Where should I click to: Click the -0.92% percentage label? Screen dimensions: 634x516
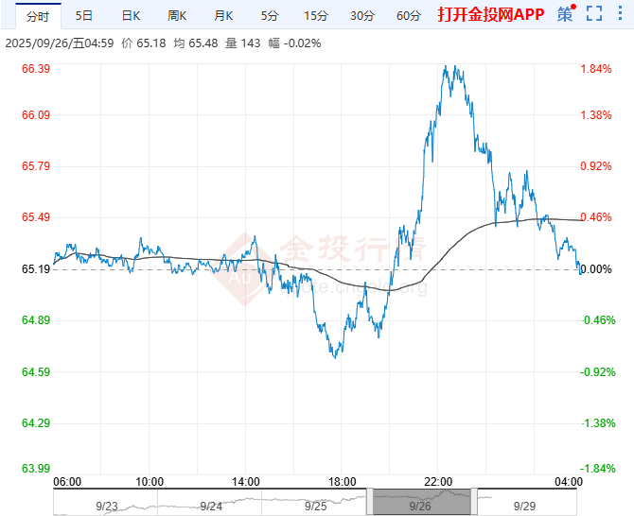click(598, 371)
